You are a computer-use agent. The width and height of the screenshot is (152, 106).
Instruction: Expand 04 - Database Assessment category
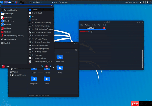point(41,32)
